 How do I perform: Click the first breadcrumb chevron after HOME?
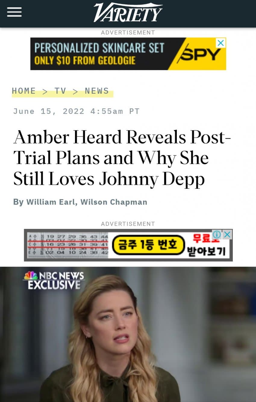(x=45, y=91)
